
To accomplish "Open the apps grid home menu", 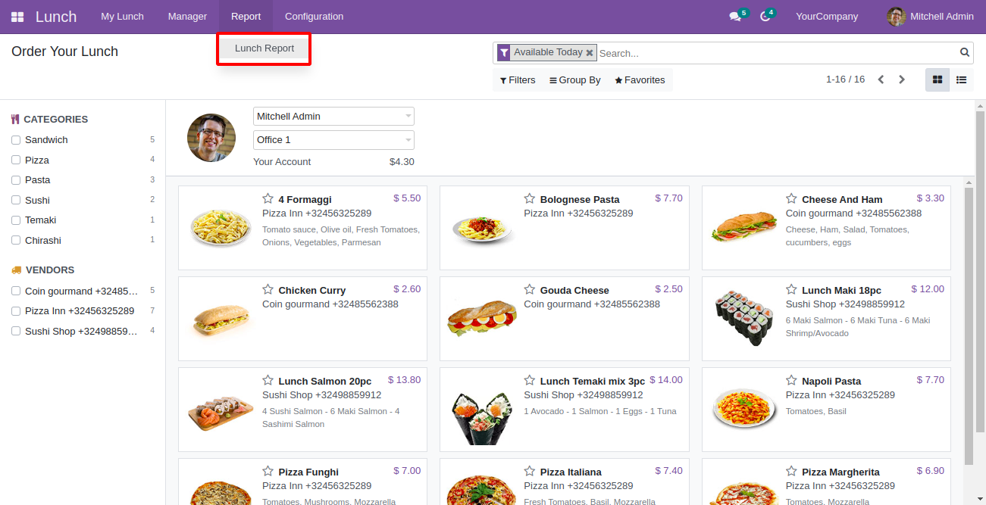I will click(17, 17).
